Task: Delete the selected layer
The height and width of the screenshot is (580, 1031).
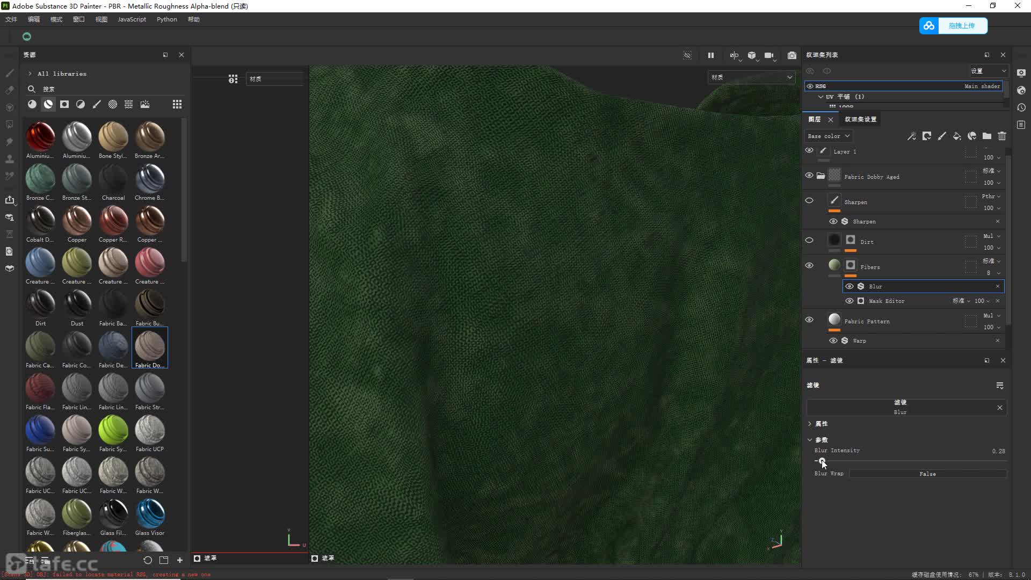Action: [x=1002, y=136]
